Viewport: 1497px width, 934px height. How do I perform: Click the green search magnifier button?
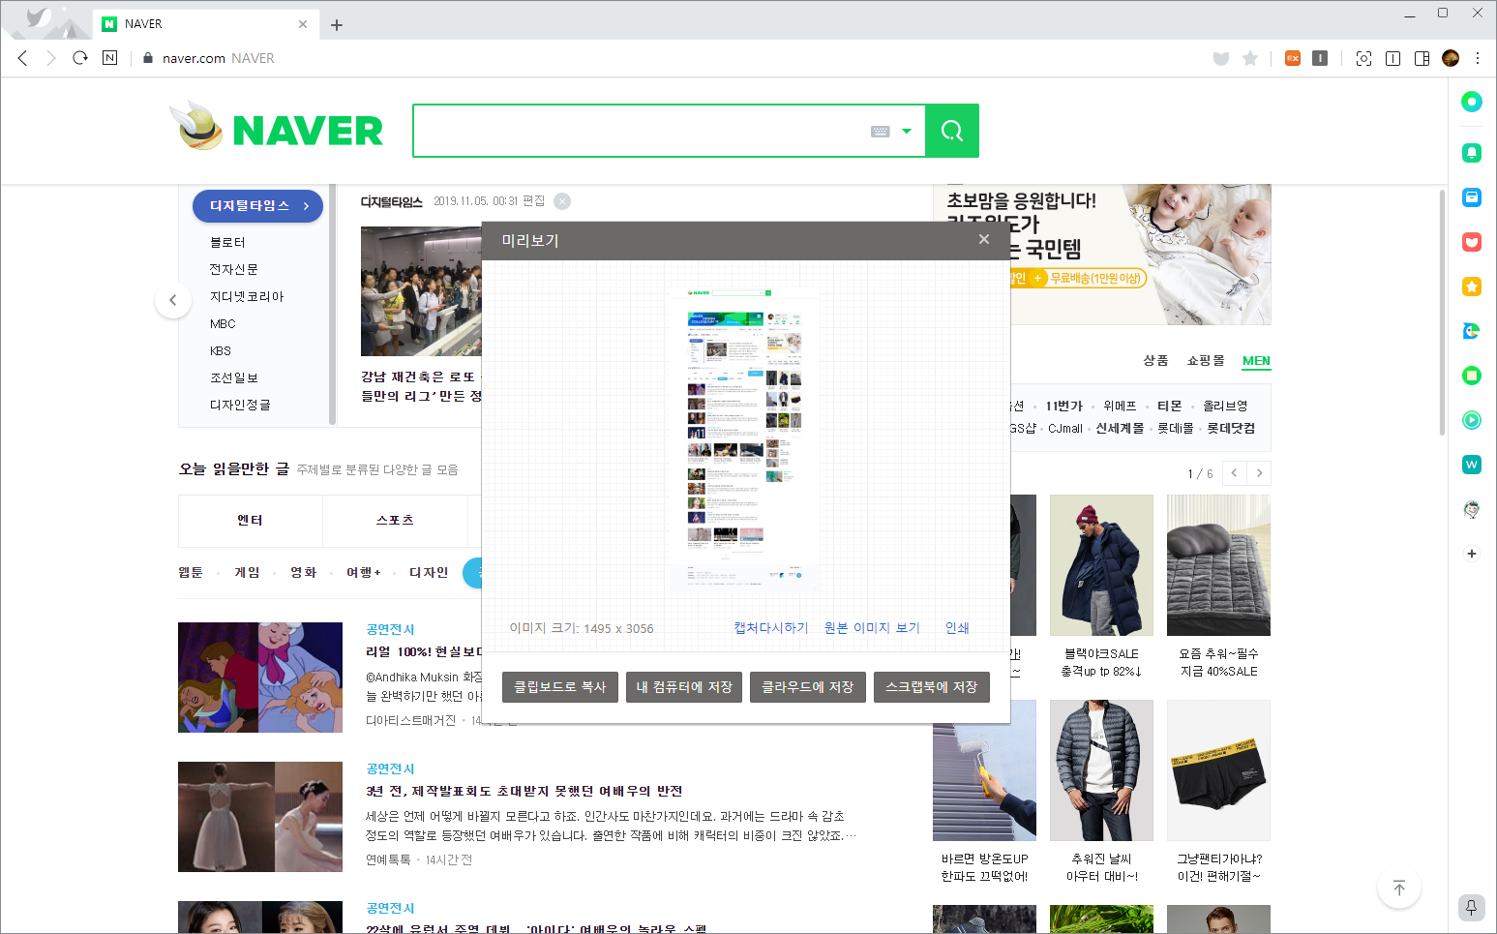[952, 131]
